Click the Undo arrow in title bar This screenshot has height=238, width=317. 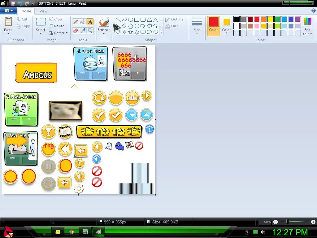[20, 3]
